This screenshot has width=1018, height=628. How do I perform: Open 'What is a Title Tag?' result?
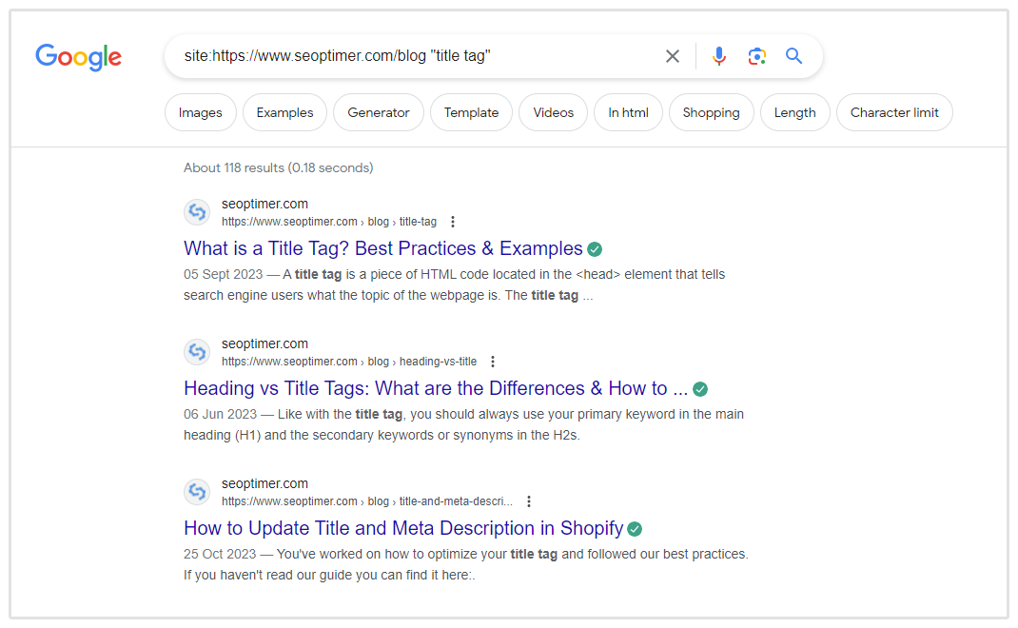click(382, 249)
